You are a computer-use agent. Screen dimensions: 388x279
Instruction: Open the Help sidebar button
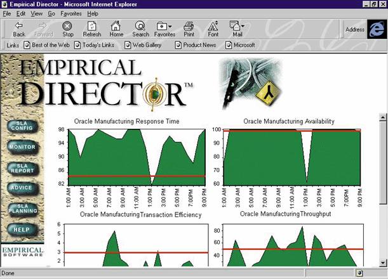tap(22, 230)
